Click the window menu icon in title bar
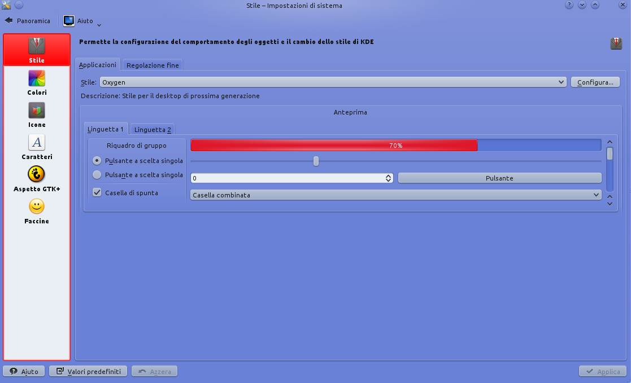 [6, 5]
